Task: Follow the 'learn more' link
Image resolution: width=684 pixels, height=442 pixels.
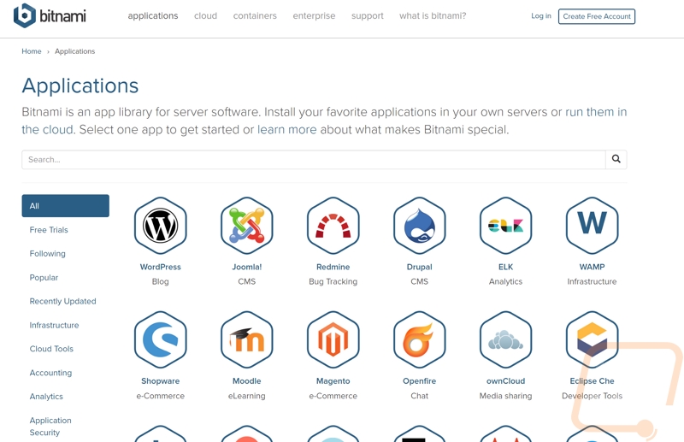Action: 287,130
